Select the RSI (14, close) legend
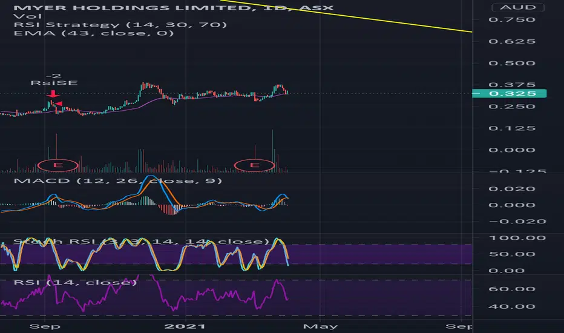This screenshot has height=333, width=564. (x=75, y=282)
